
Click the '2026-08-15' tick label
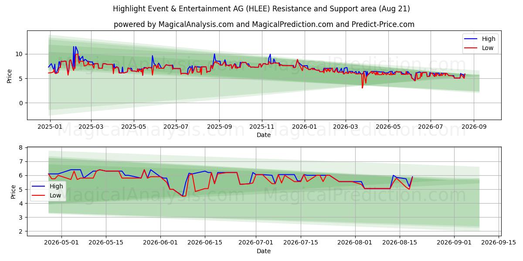(x=400, y=242)
